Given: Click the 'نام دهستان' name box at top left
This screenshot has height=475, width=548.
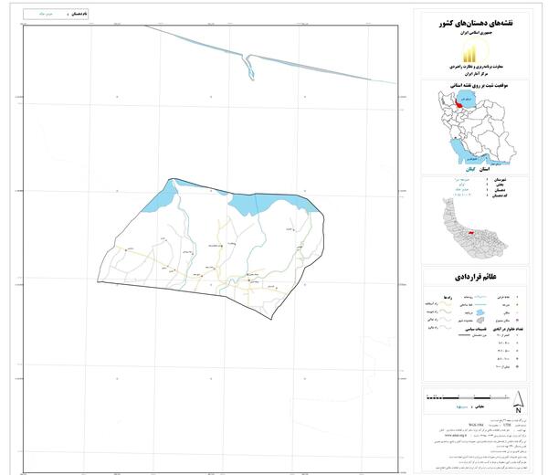Looking at the screenshot, I should point(55,14).
